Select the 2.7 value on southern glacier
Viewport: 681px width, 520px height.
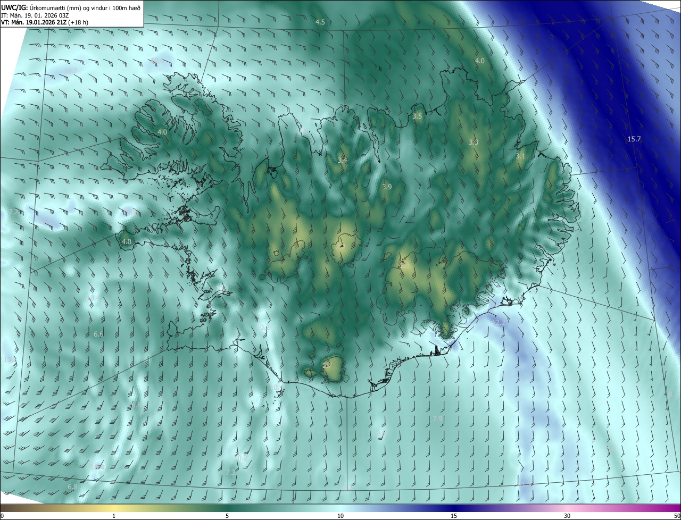(327, 365)
